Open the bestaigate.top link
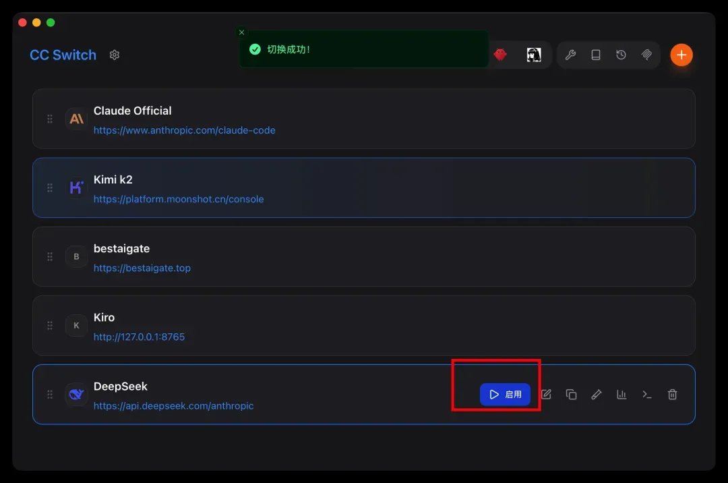This screenshot has height=483, width=728. [142, 268]
